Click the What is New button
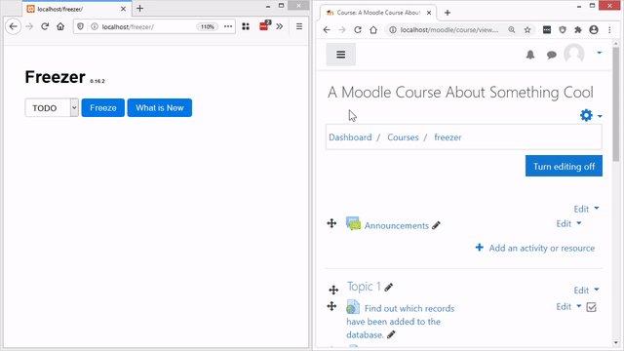624x351 pixels. pyautogui.click(x=160, y=108)
